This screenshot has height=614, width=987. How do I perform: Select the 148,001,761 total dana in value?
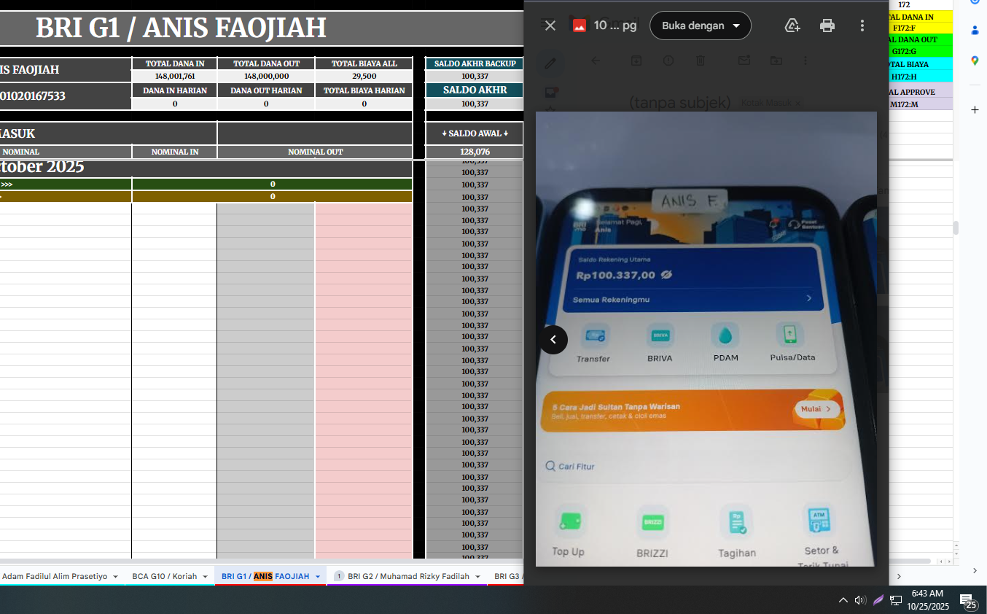click(175, 76)
